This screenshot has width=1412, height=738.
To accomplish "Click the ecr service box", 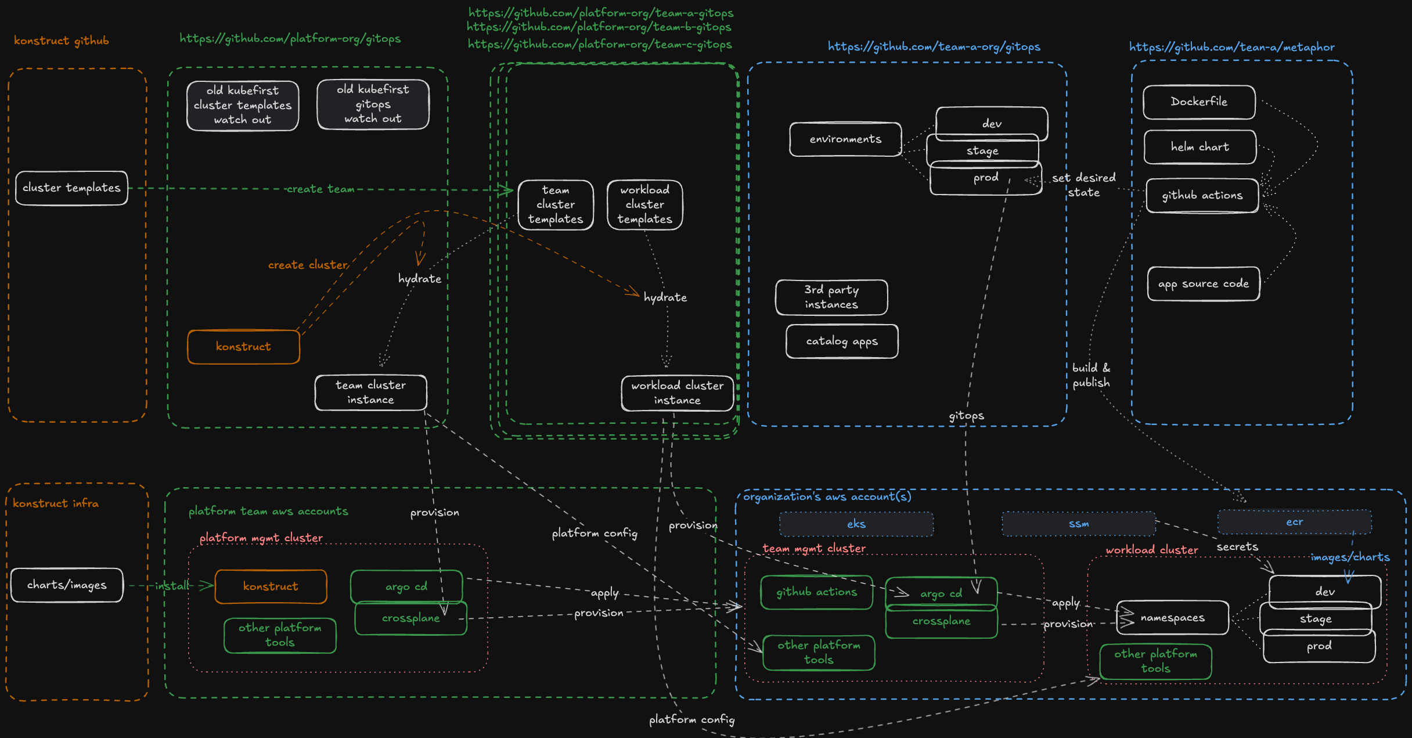I will pos(1294,522).
